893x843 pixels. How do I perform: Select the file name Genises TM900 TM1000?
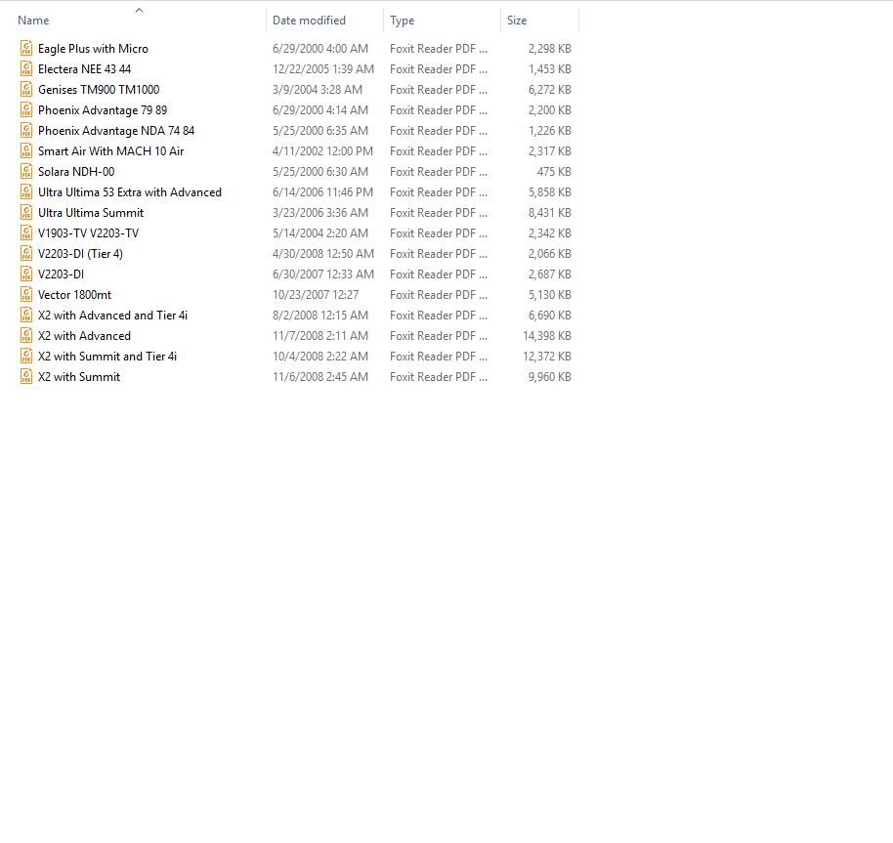click(99, 89)
